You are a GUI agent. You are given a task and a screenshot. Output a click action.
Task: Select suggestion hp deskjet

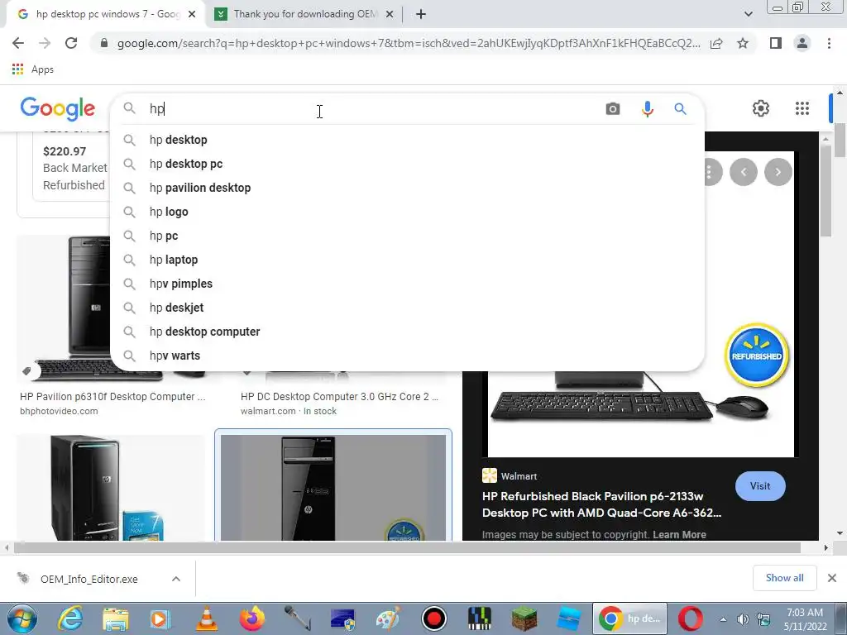pos(407,308)
